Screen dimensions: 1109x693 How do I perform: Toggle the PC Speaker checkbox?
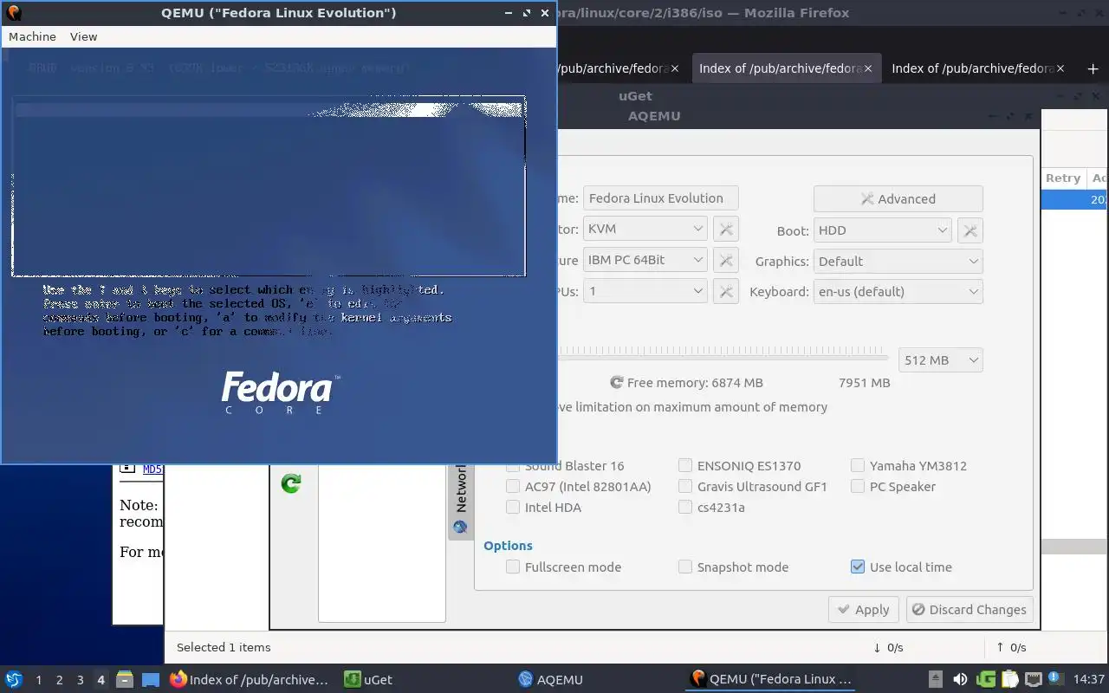pos(858,486)
